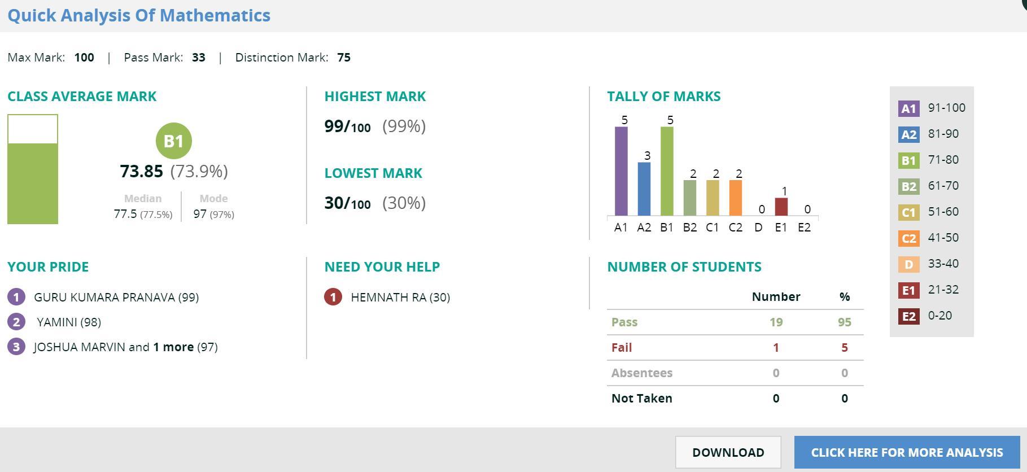This screenshot has width=1027, height=472.
Task: Click the E1 legend badge
Action: (908, 290)
